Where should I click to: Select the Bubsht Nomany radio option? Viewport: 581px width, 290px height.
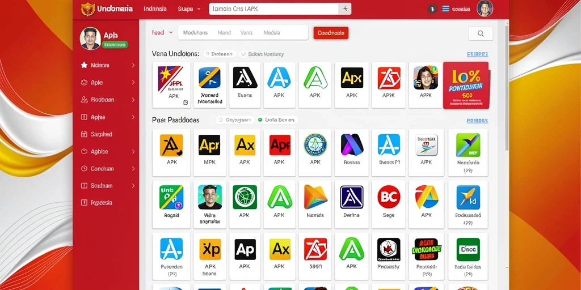243,54
